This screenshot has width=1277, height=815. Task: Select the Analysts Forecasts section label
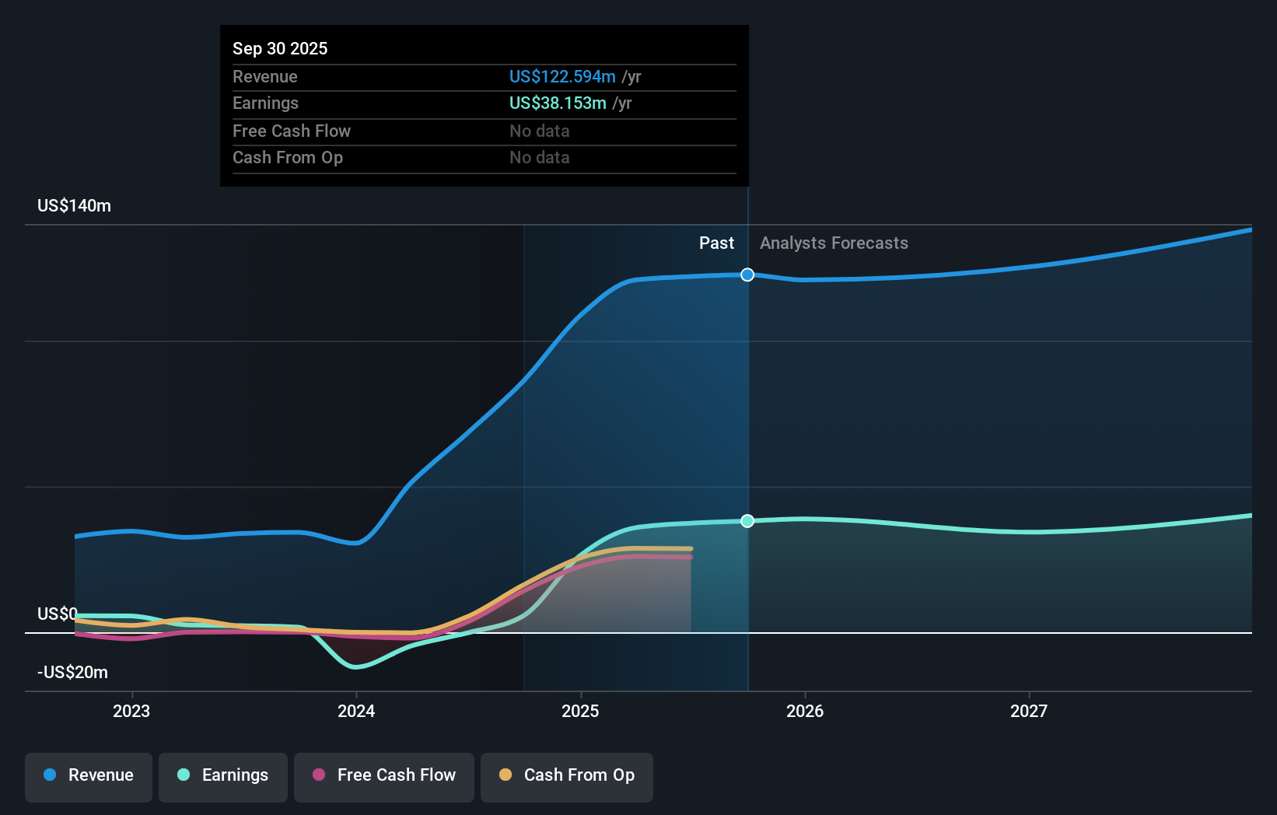pos(834,243)
